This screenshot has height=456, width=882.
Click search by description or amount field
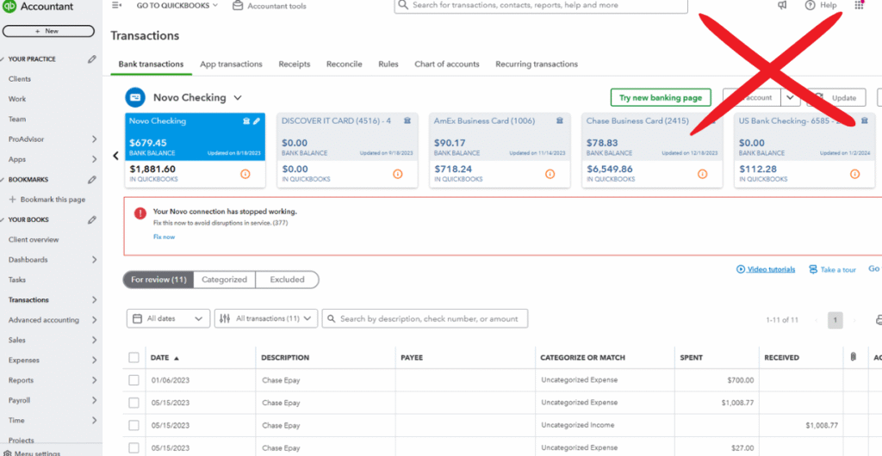pyautogui.click(x=425, y=318)
